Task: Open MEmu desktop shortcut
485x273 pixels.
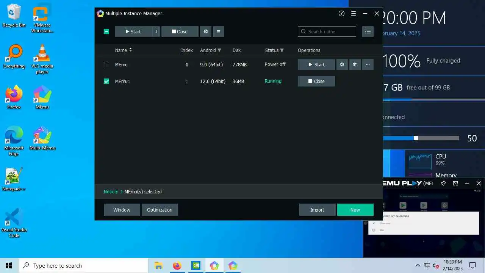Action: pos(42,98)
